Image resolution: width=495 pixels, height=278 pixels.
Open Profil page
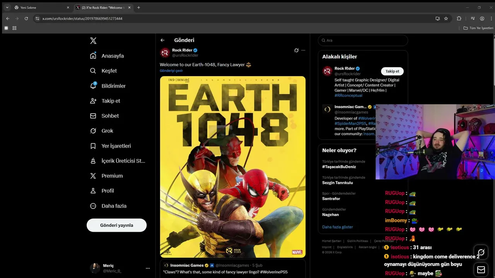tap(102, 191)
